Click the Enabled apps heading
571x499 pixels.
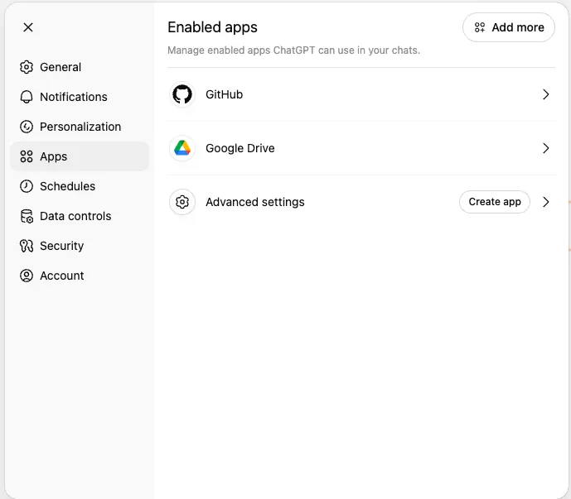coord(212,27)
